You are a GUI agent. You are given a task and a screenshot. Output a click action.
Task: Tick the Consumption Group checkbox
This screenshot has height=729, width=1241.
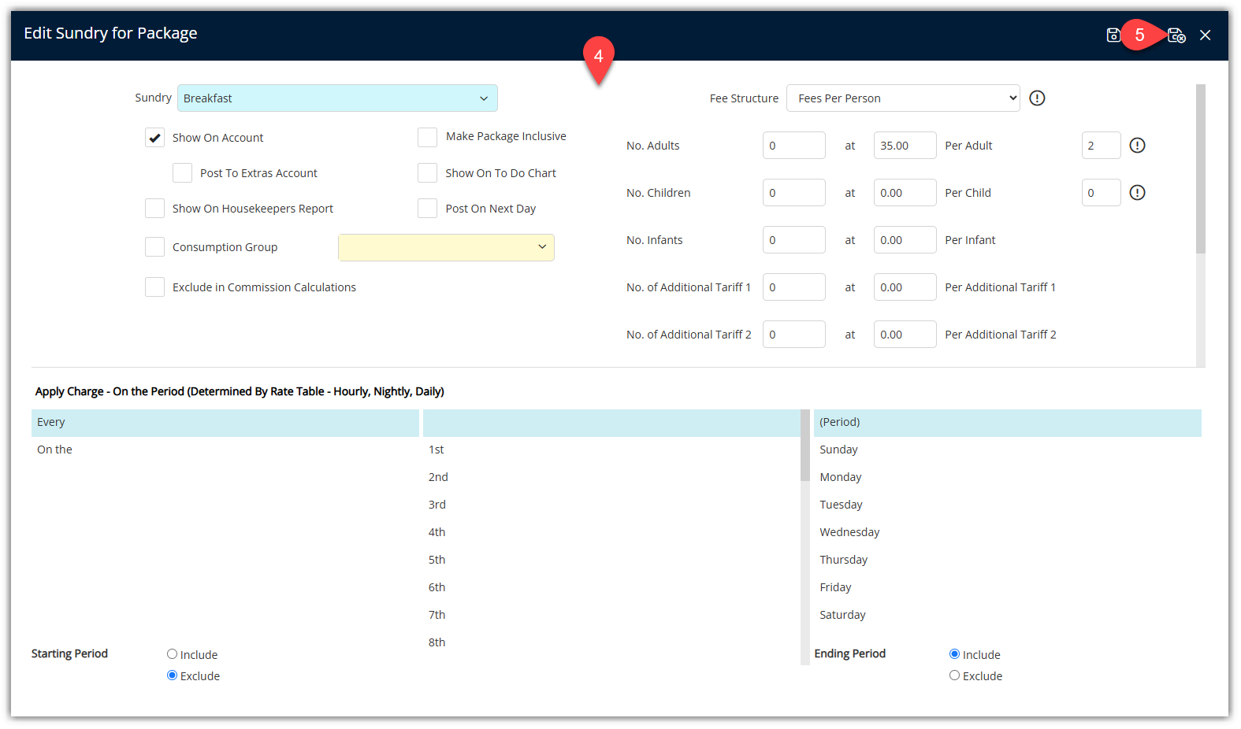[x=154, y=247]
